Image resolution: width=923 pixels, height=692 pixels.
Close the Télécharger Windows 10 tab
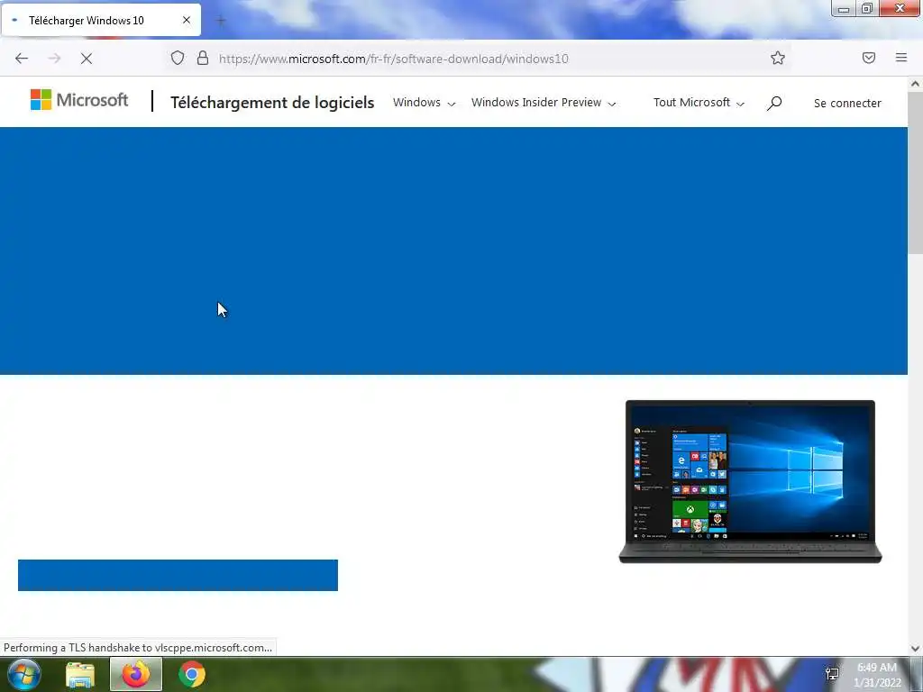(187, 20)
